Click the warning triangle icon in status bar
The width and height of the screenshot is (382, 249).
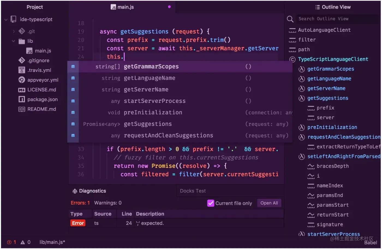pyautogui.click(x=23, y=242)
